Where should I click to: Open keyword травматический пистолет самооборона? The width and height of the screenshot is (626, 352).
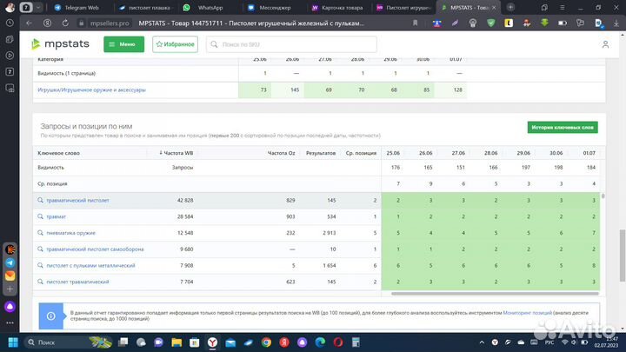click(x=95, y=249)
